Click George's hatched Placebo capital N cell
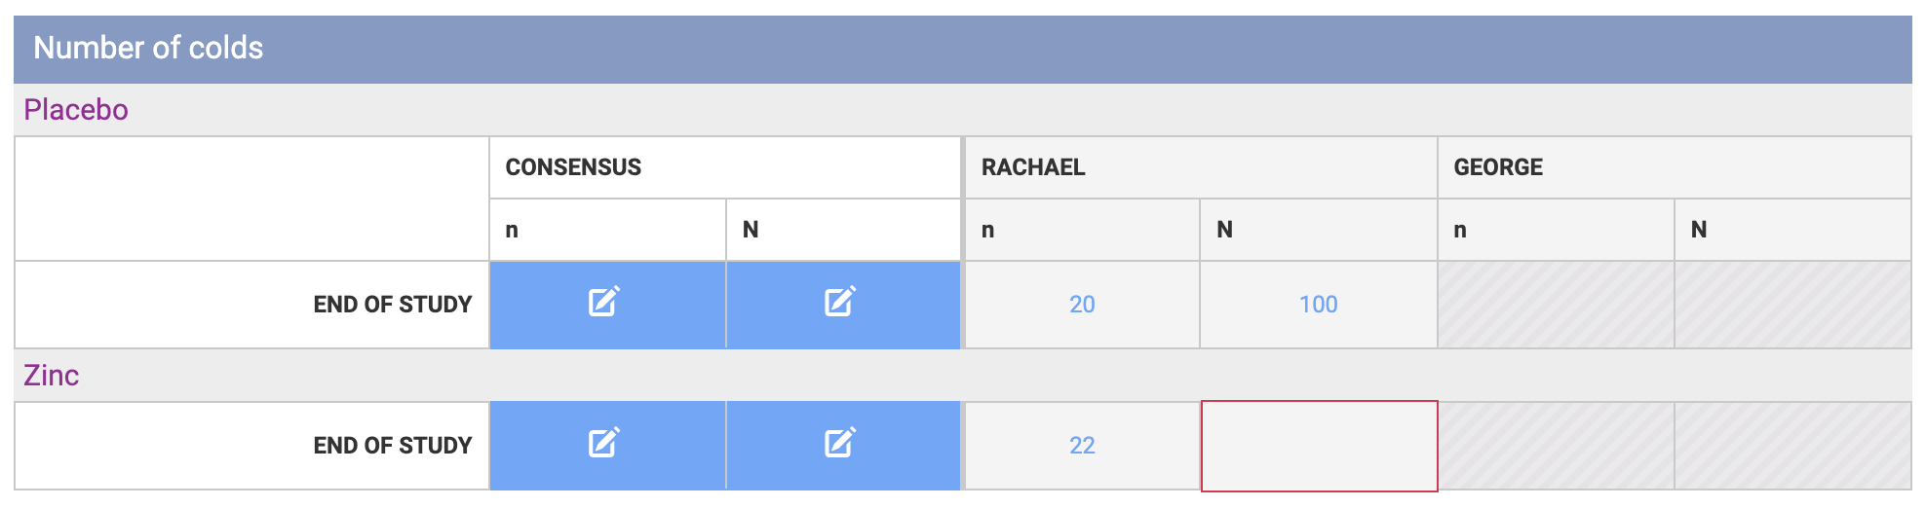The image size is (1926, 508). tap(1792, 305)
